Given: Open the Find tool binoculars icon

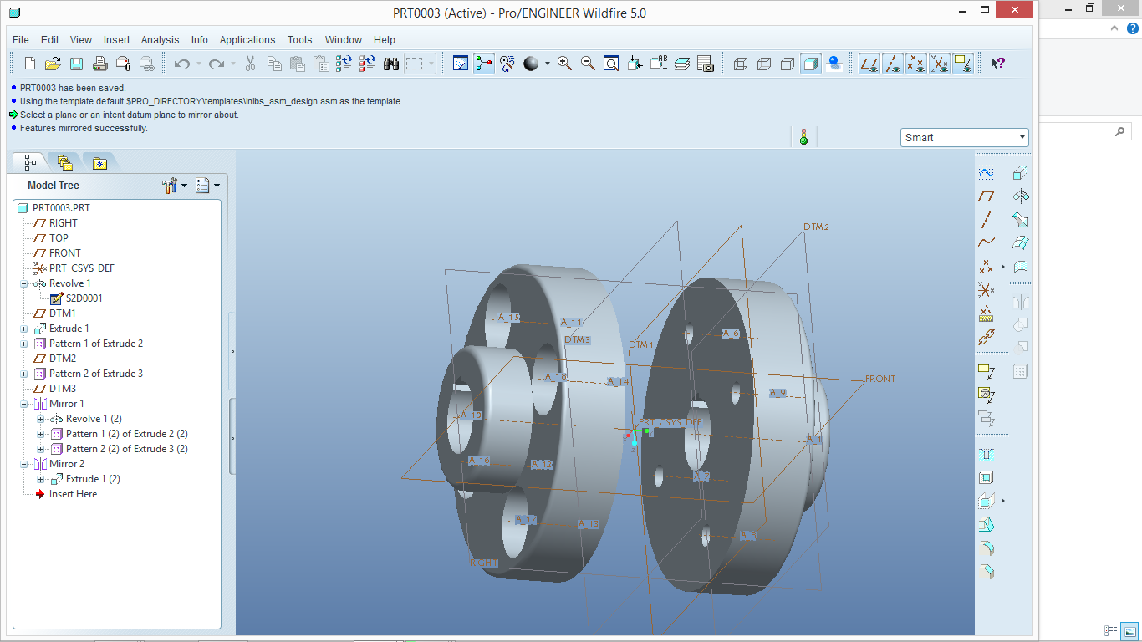Looking at the screenshot, I should tap(390, 64).
